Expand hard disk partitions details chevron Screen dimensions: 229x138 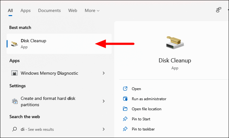(x=103, y=101)
